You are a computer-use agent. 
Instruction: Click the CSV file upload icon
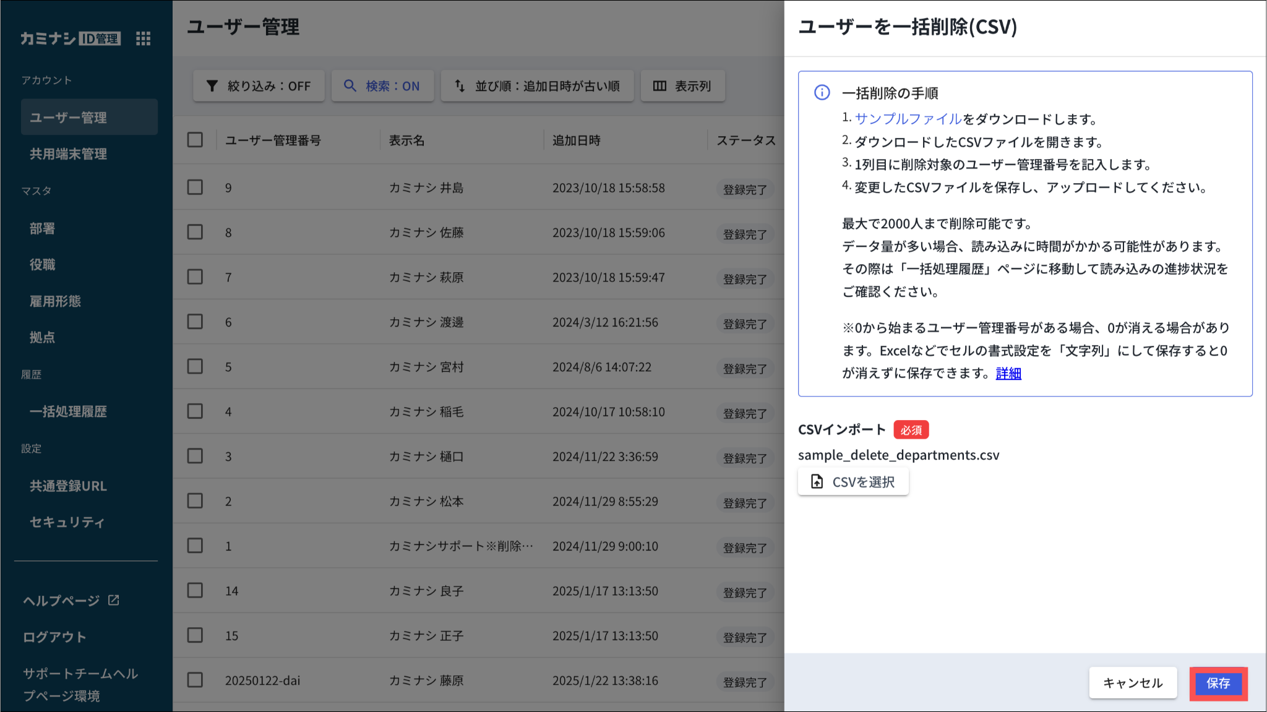click(x=817, y=482)
